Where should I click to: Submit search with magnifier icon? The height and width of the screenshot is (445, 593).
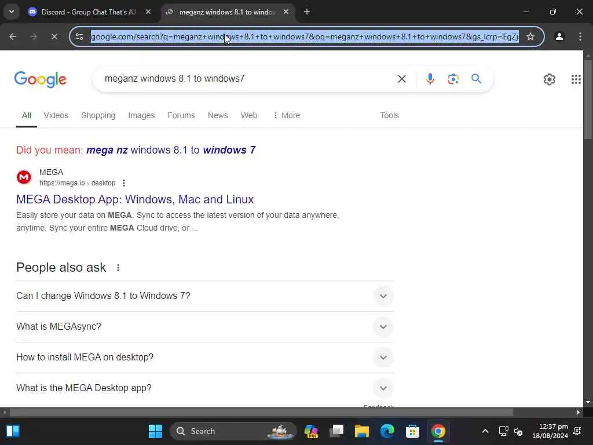(x=476, y=79)
